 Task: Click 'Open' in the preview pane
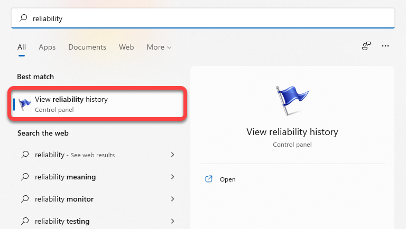click(227, 179)
